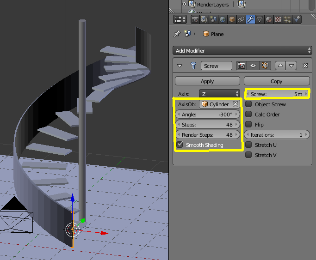316x260 pixels.
Task: Toggle modifier render visibility camera icon
Action: point(242,66)
